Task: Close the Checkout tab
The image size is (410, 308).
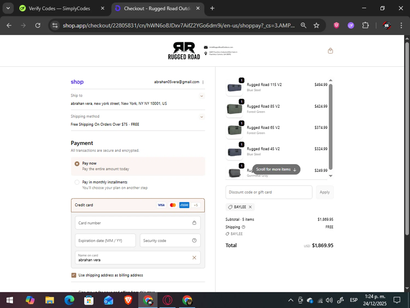Action: click(198, 8)
